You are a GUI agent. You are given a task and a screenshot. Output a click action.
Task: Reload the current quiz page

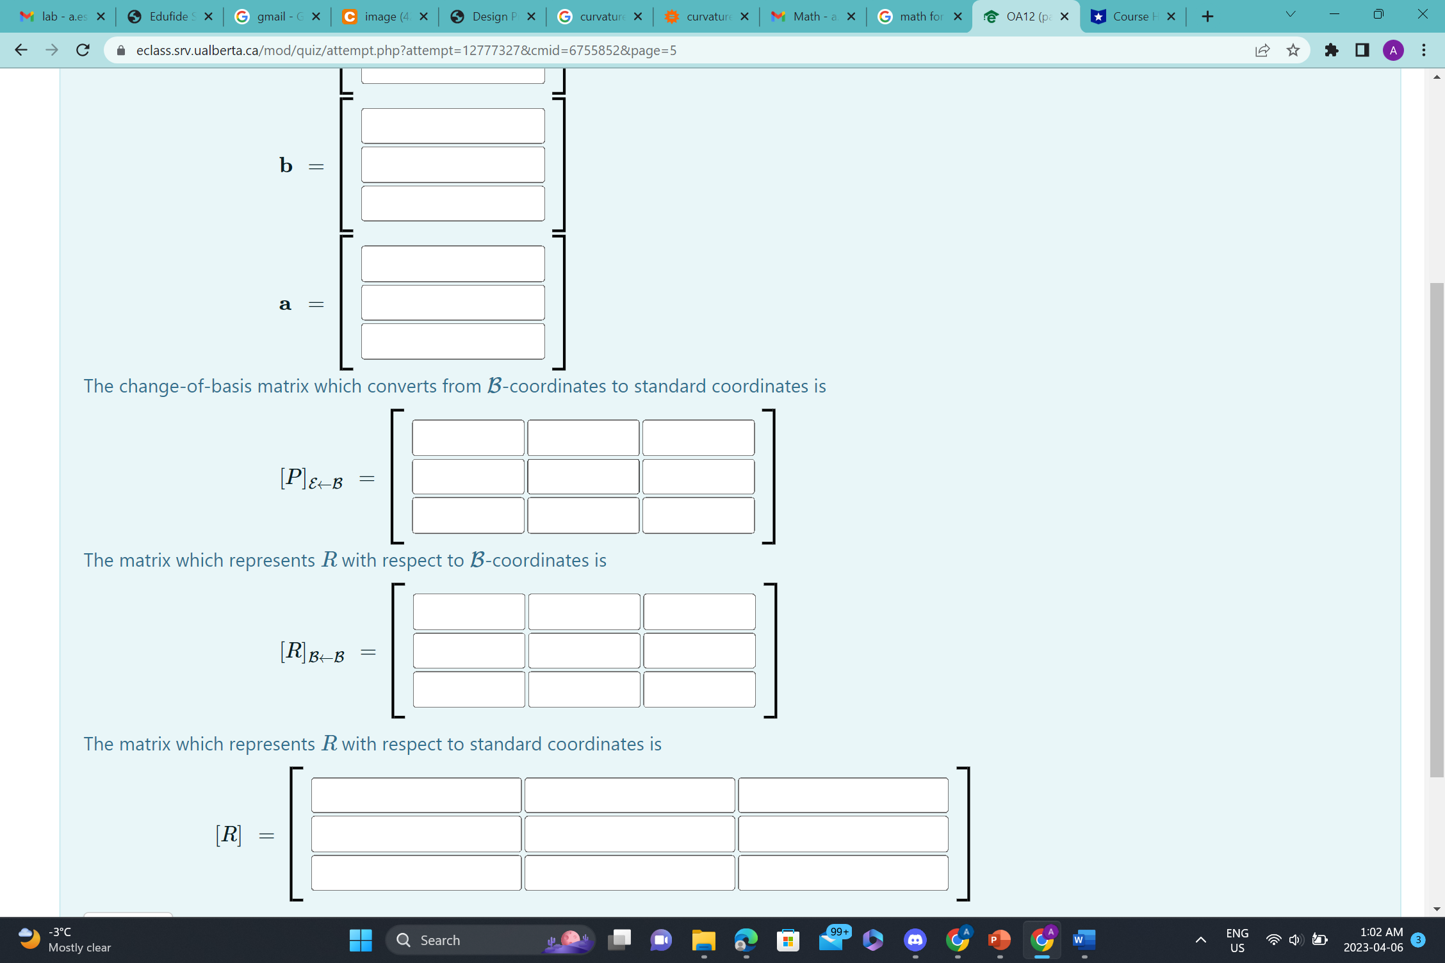point(83,50)
